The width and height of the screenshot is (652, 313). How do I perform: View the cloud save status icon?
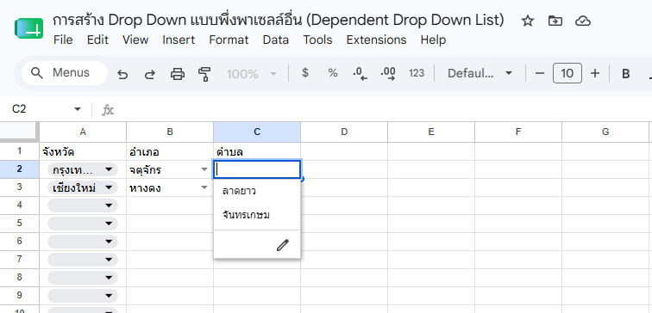point(583,21)
